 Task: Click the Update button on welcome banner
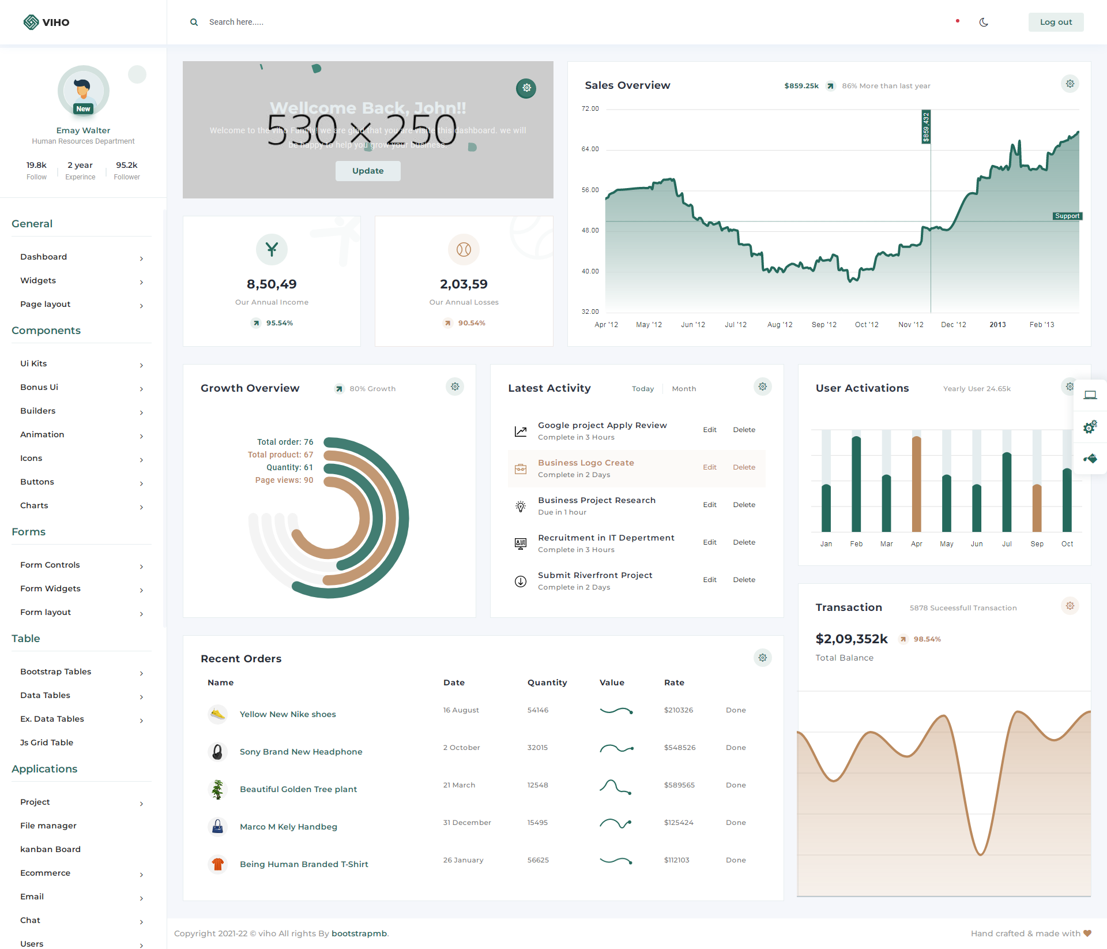click(x=367, y=170)
